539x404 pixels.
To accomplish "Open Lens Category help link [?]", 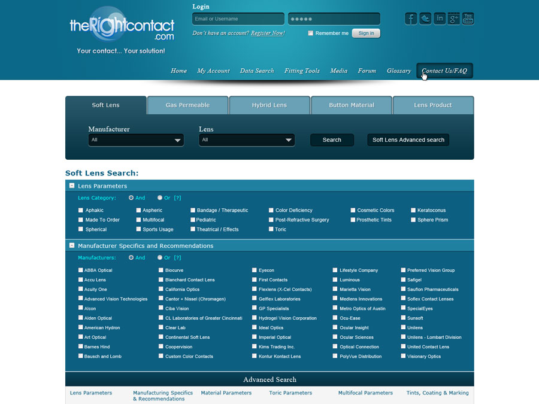I will click(177, 198).
